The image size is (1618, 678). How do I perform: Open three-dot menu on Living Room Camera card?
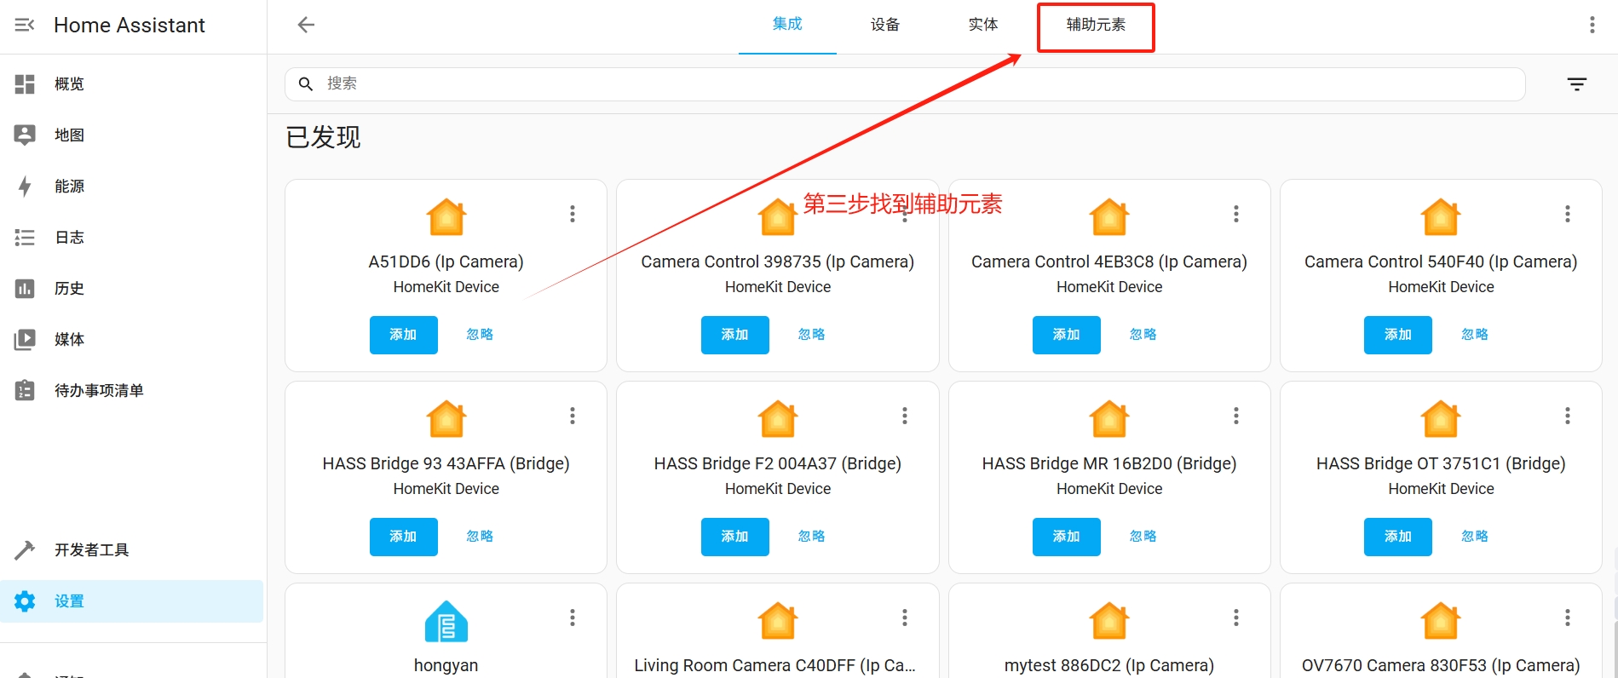click(x=904, y=618)
